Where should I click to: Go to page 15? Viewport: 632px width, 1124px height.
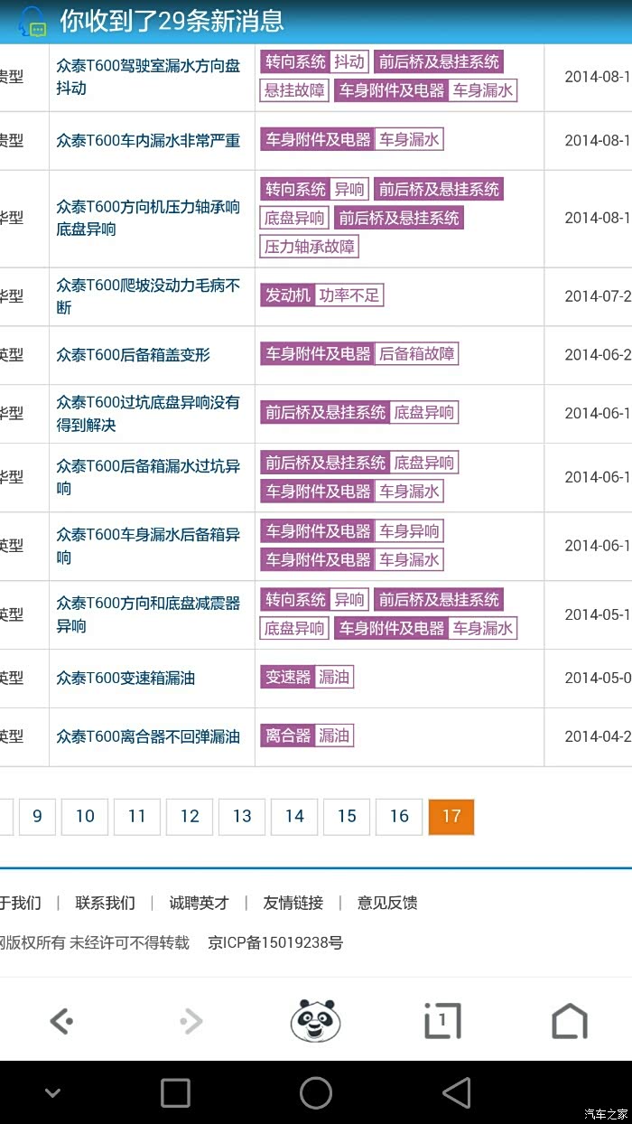click(x=347, y=817)
